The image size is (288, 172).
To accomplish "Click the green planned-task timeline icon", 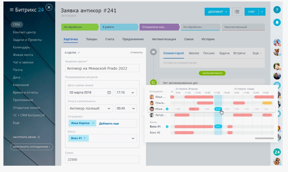I will click(x=153, y=82).
